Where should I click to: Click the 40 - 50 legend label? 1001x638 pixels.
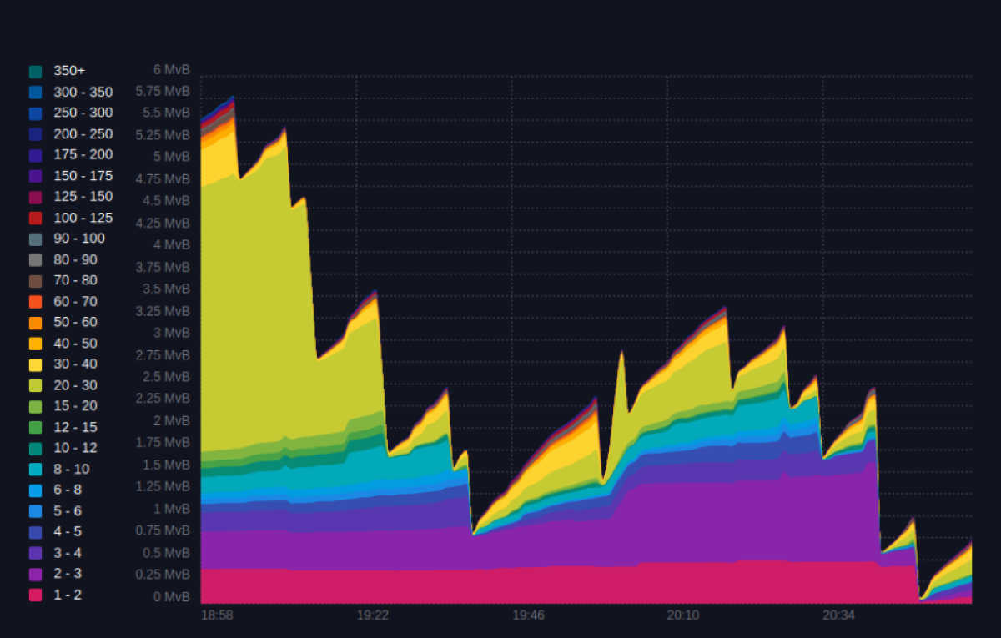(75, 344)
